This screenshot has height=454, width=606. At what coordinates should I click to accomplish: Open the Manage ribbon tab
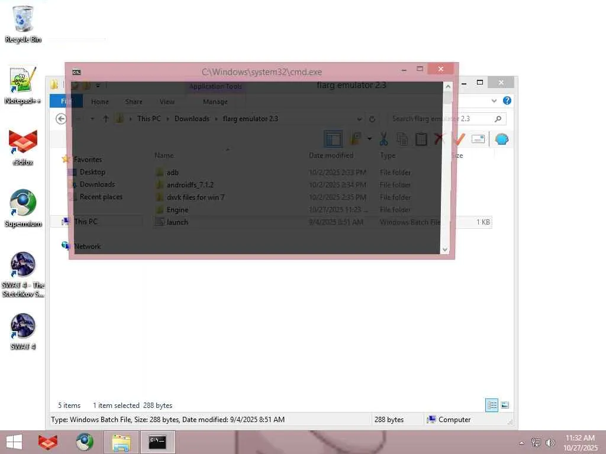215,102
